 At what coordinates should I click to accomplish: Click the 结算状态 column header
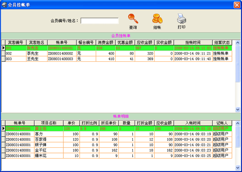(222, 42)
